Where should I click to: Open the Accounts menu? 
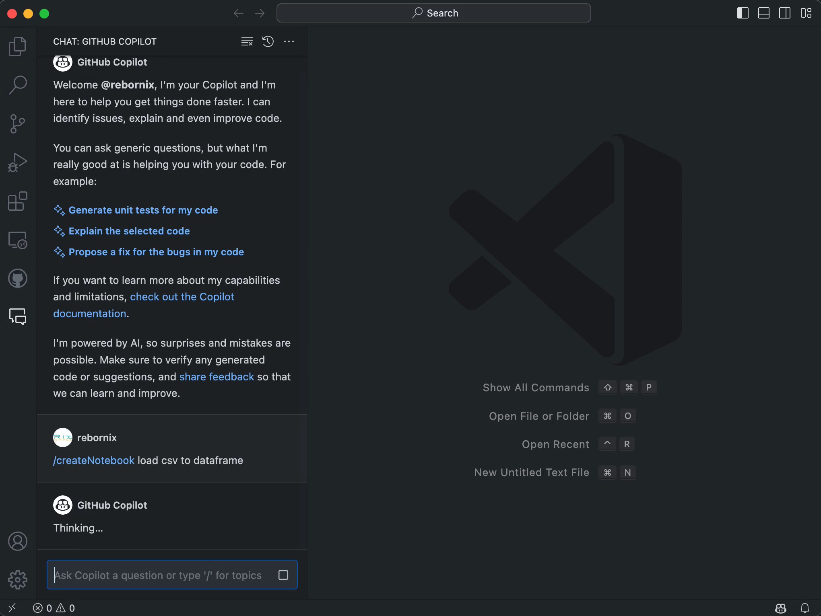17,541
